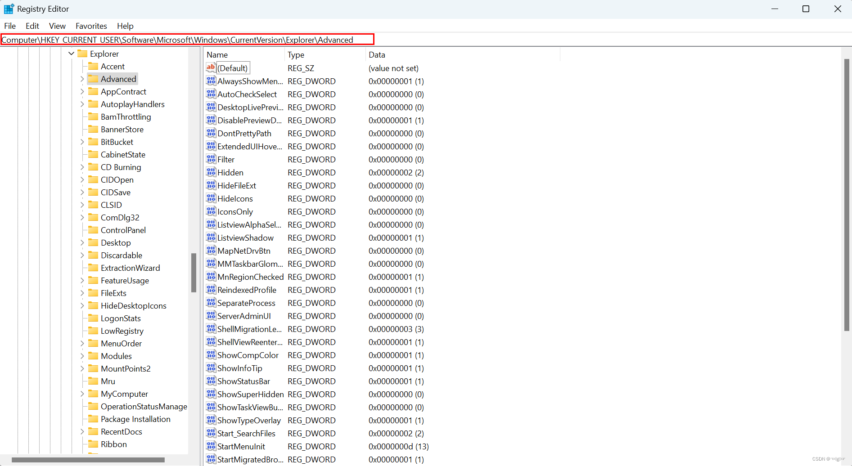Click the StartMenuInit DWORD icon
This screenshot has height=466, width=852.
click(x=211, y=446)
